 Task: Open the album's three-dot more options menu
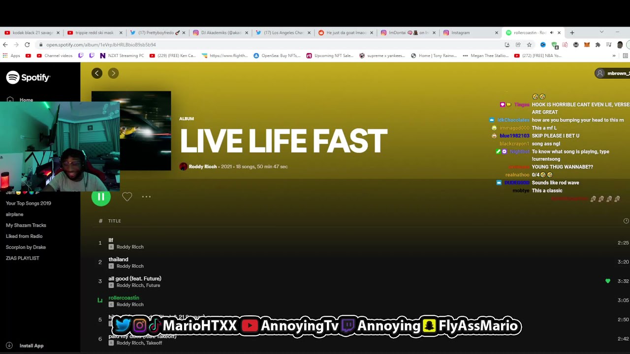[146, 197]
